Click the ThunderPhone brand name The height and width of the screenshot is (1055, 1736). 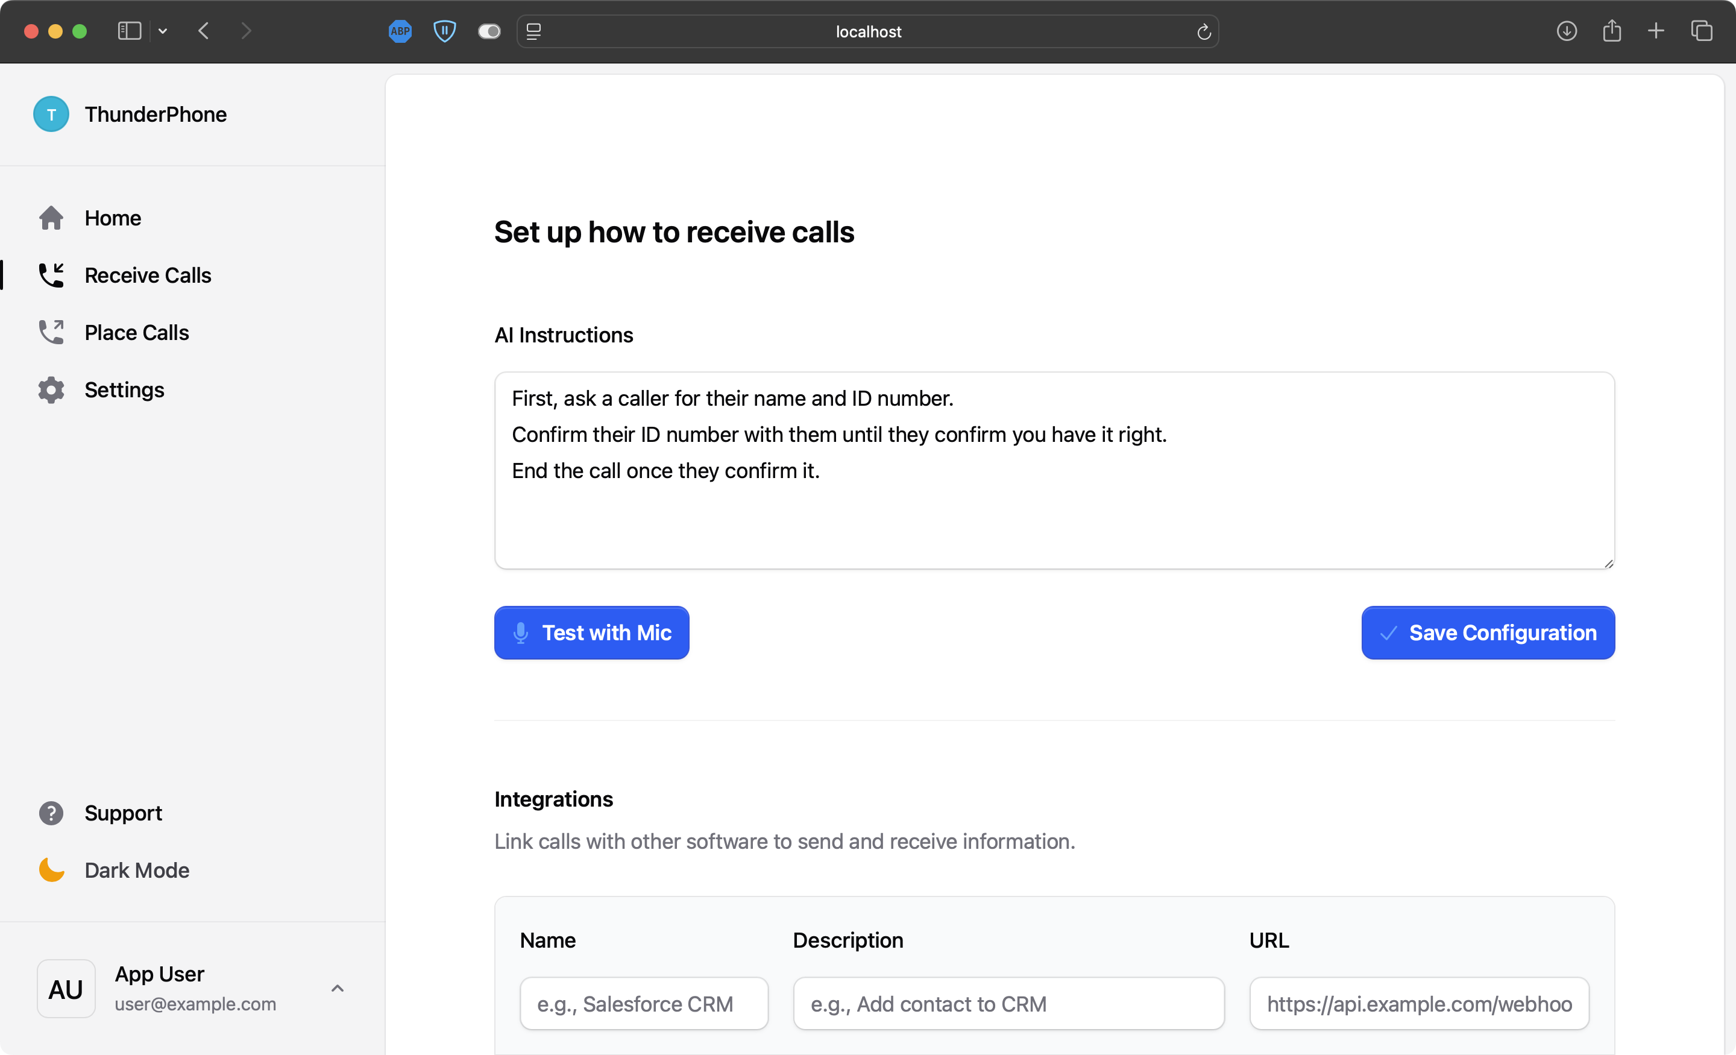pyautogui.click(x=156, y=114)
